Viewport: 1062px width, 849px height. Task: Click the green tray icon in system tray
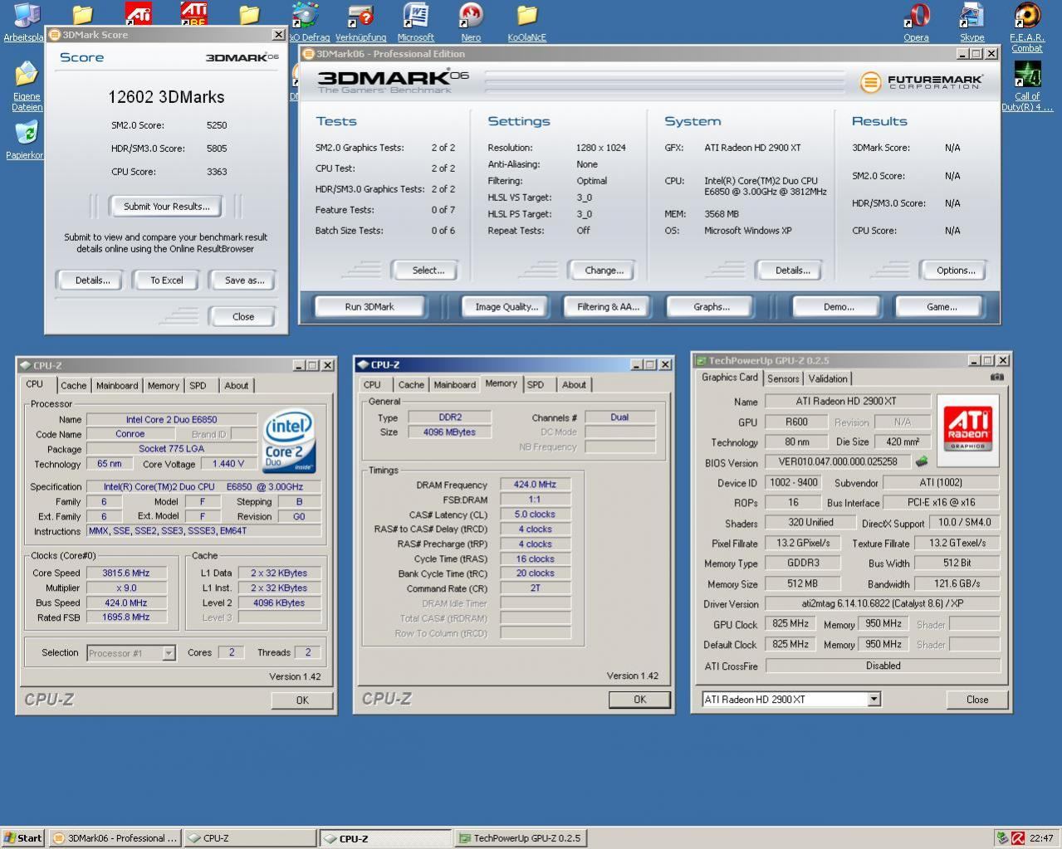1003,838
